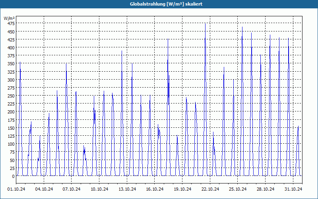Click the 125 y-axis value
318x199 pixels.
(x=11, y=136)
